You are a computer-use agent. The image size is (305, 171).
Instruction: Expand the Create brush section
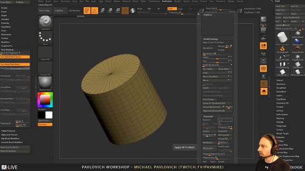pyautogui.click(x=4, y=8)
